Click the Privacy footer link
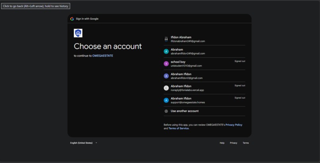This screenshot has height=163, width=320. pos(233,143)
